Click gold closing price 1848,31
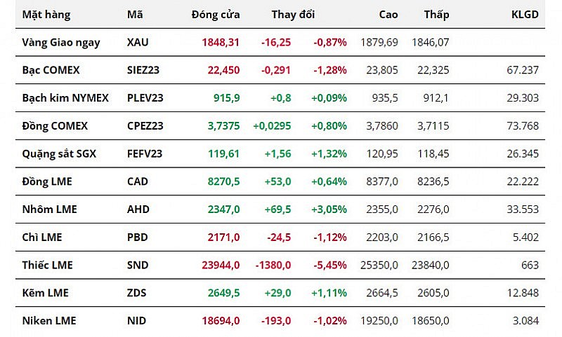 coord(221,42)
